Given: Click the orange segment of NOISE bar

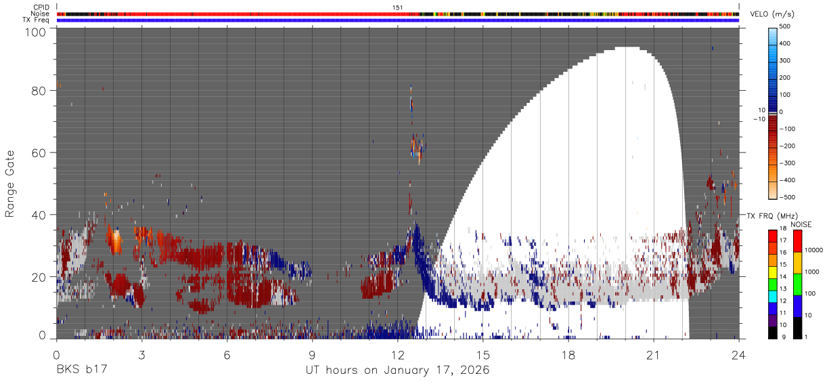Looking at the screenshot, I should tap(796, 263).
